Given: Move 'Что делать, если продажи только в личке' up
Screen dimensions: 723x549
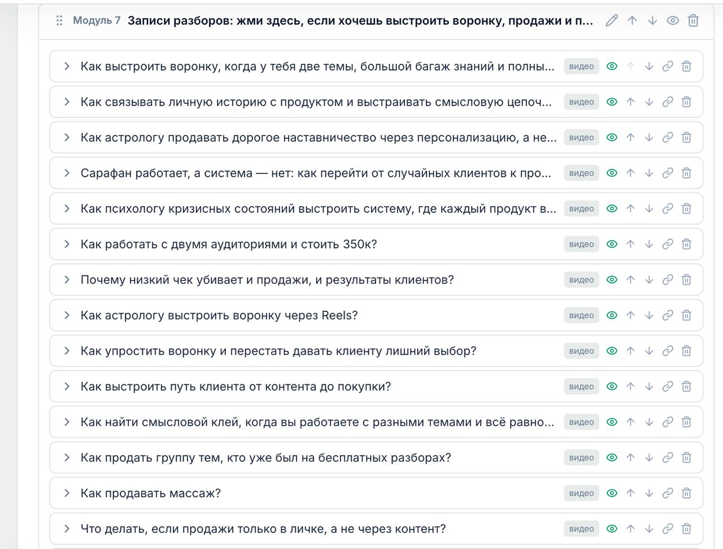Looking at the screenshot, I should point(630,529).
